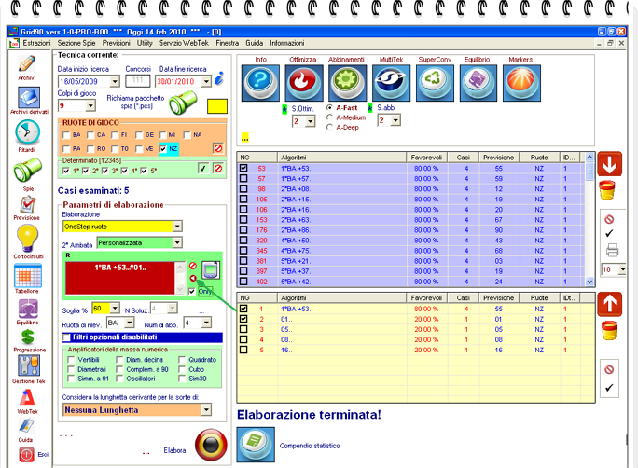Click the red down arrow button
The width and height of the screenshot is (638, 468).
tap(609, 164)
